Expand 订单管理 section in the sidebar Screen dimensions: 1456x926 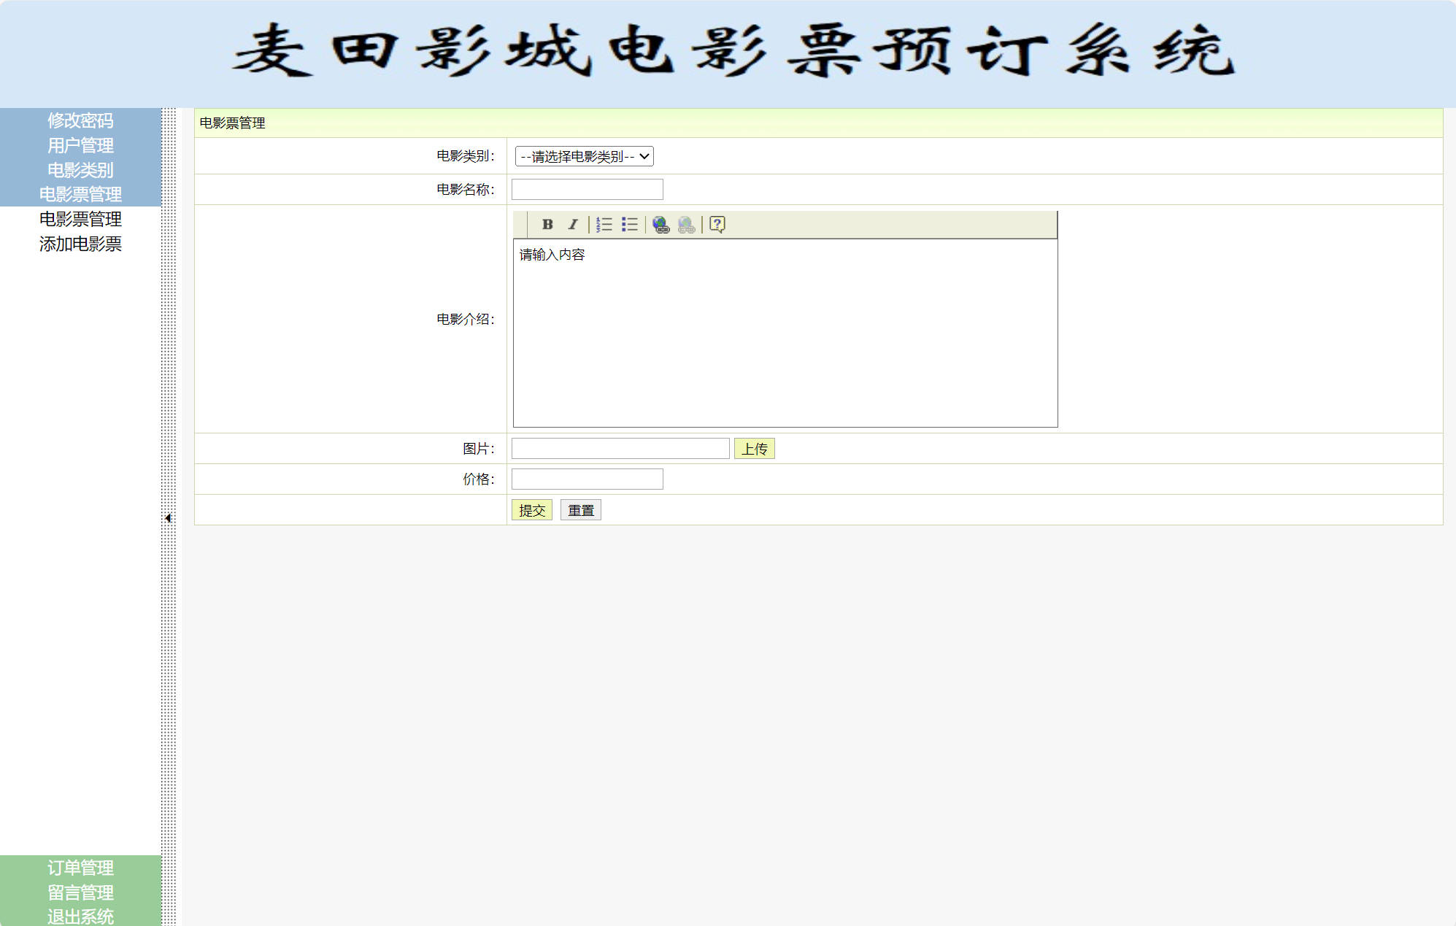[x=80, y=868]
